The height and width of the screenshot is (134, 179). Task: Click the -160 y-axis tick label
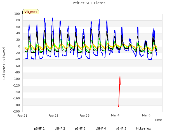point(17,98)
